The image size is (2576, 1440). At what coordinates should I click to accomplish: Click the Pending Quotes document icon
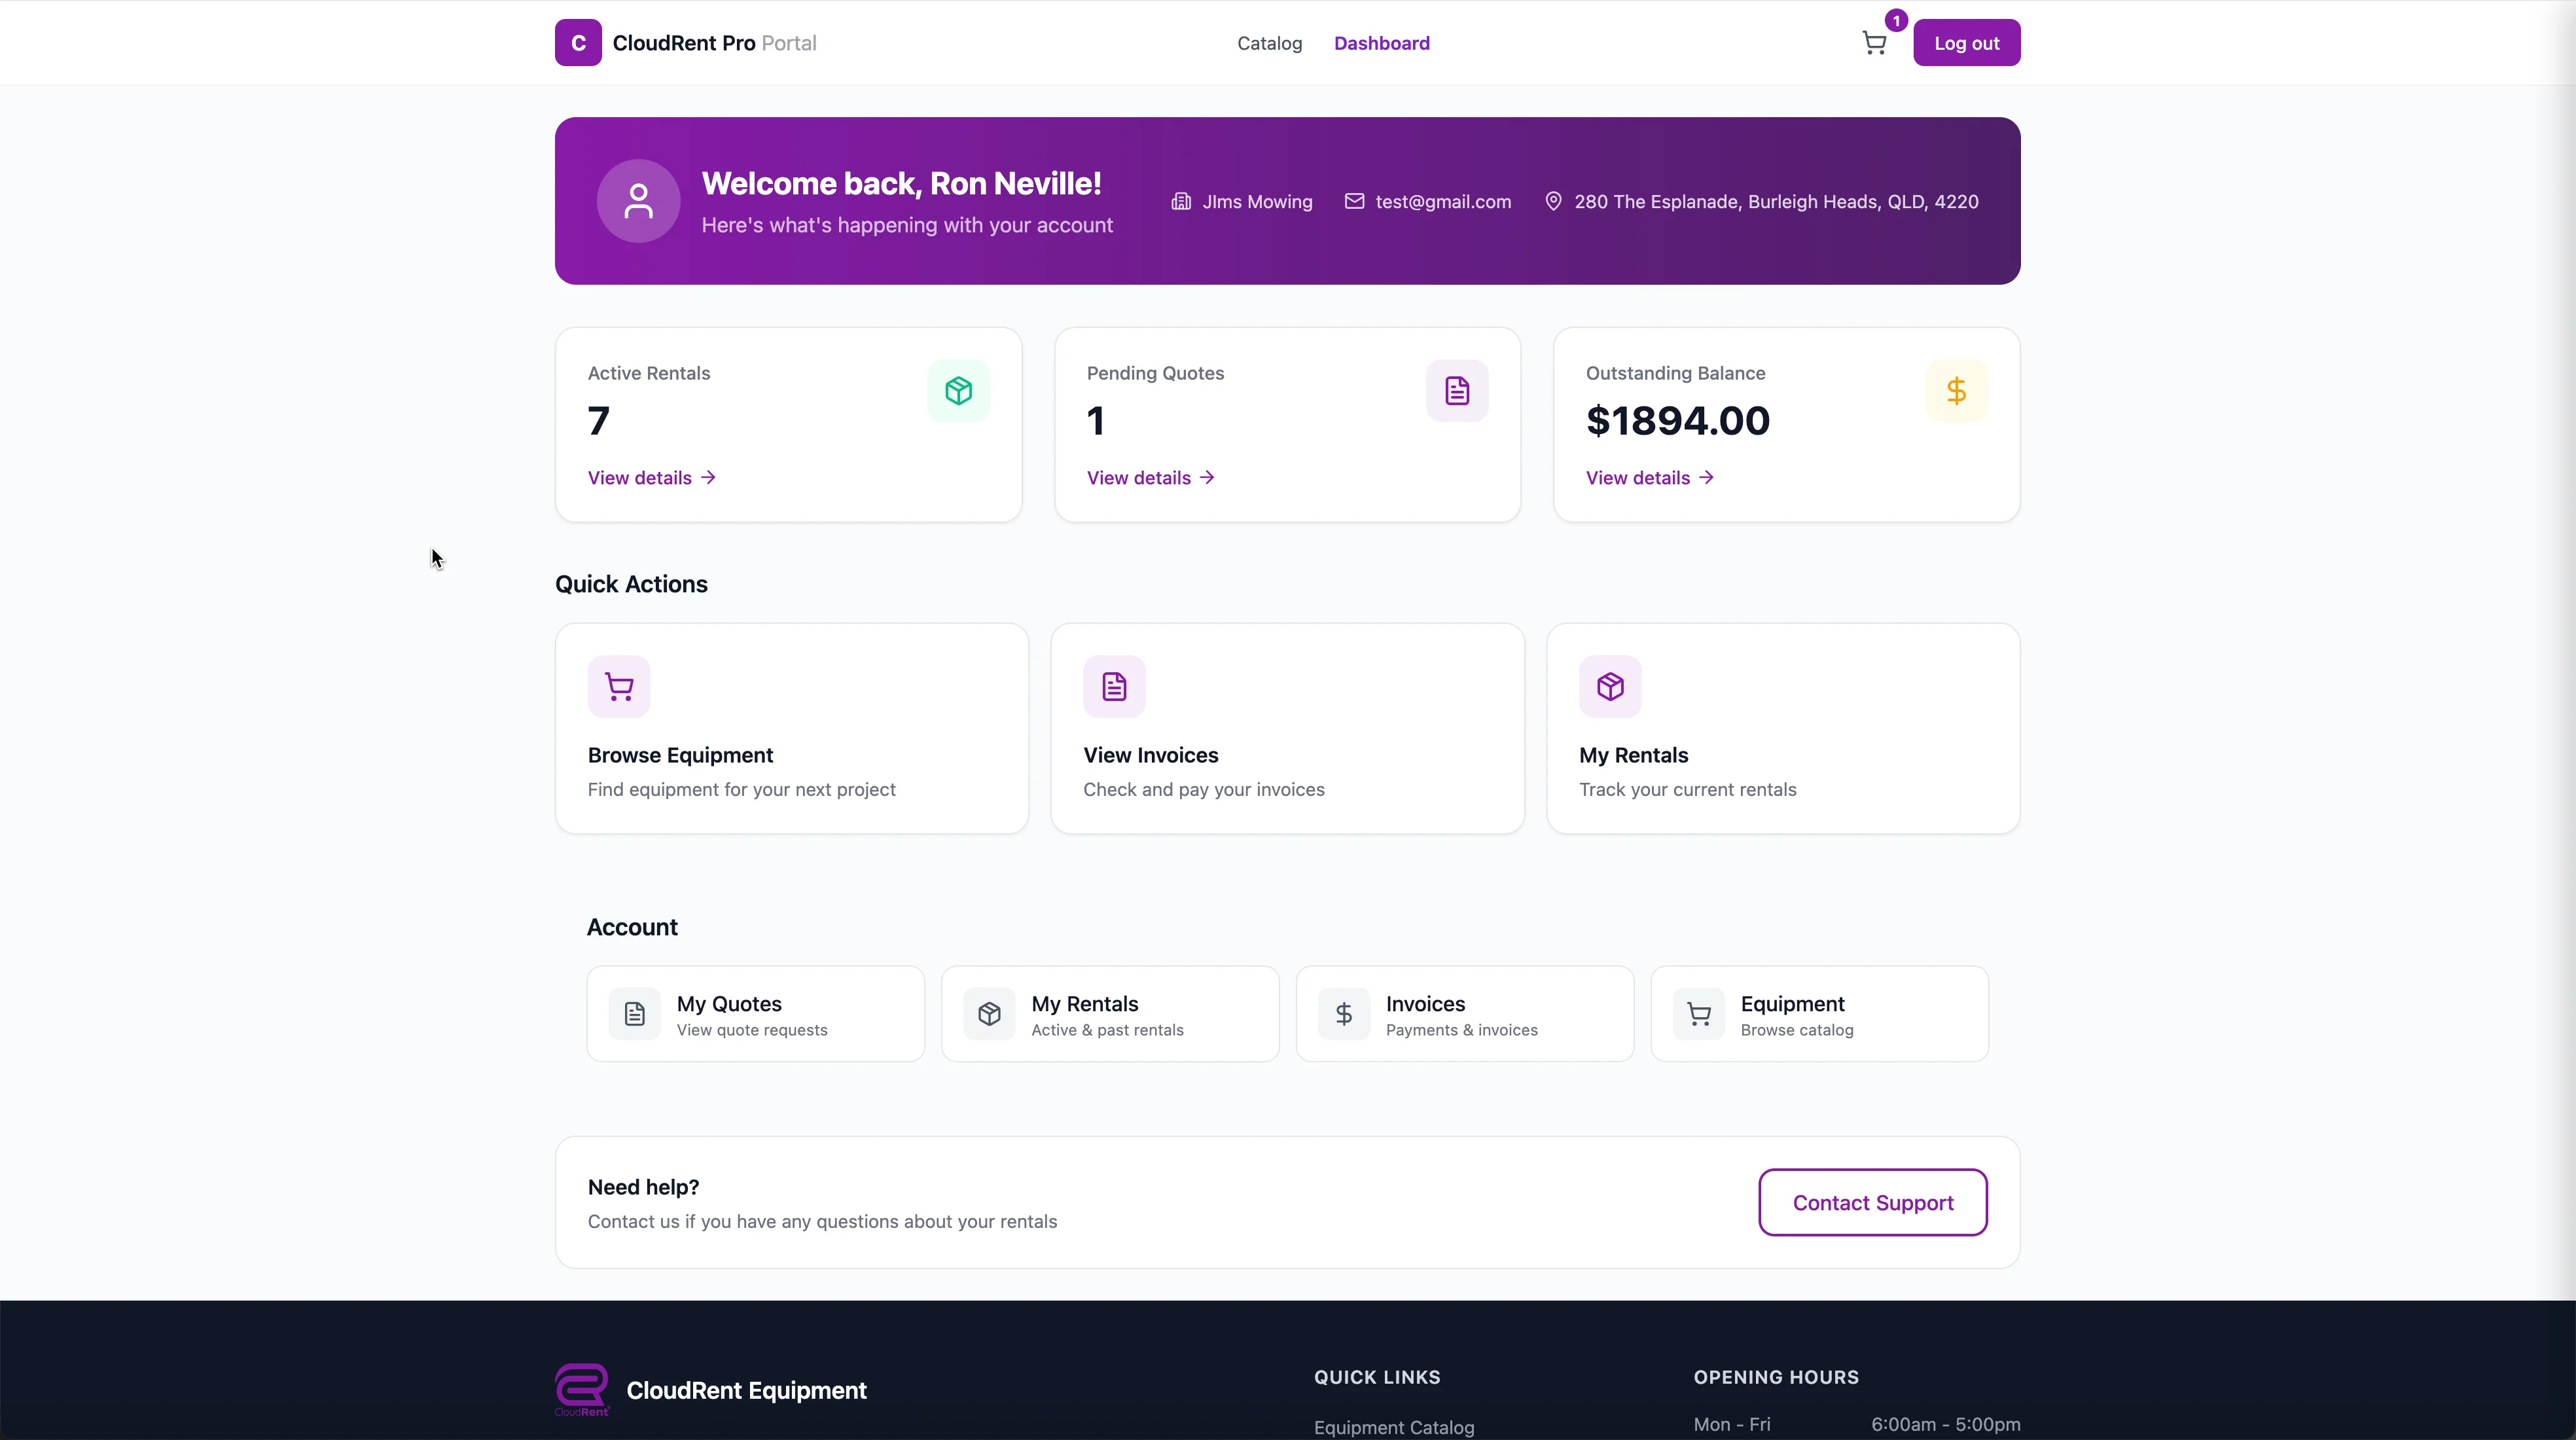coord(1456,391)
